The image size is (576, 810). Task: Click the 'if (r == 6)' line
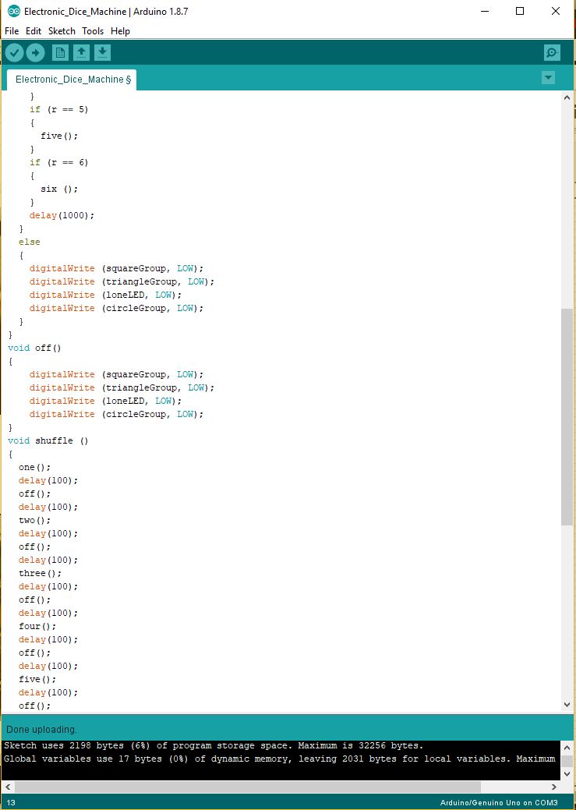tap(59, 162)
